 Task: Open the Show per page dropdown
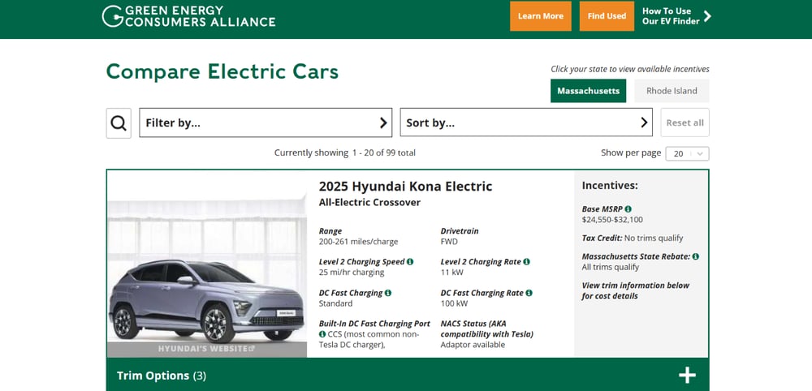pyautogui.click(x=687, y=153)
